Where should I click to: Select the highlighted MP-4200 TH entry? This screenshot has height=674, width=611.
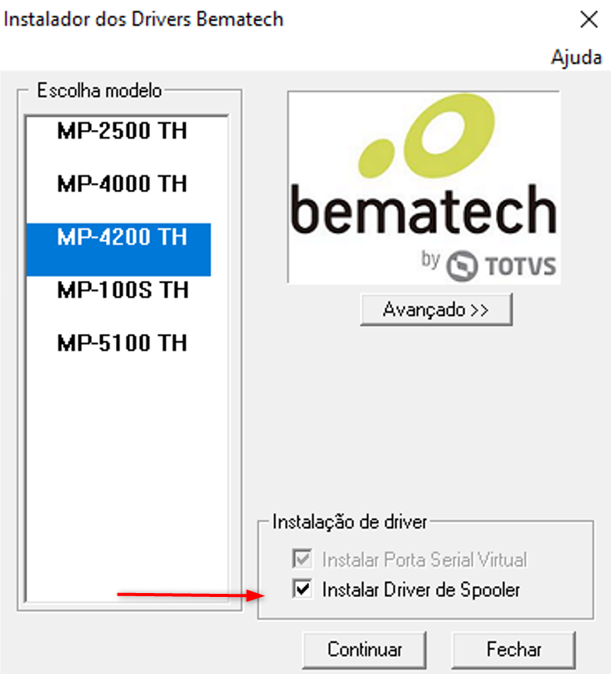coord(122,237)
